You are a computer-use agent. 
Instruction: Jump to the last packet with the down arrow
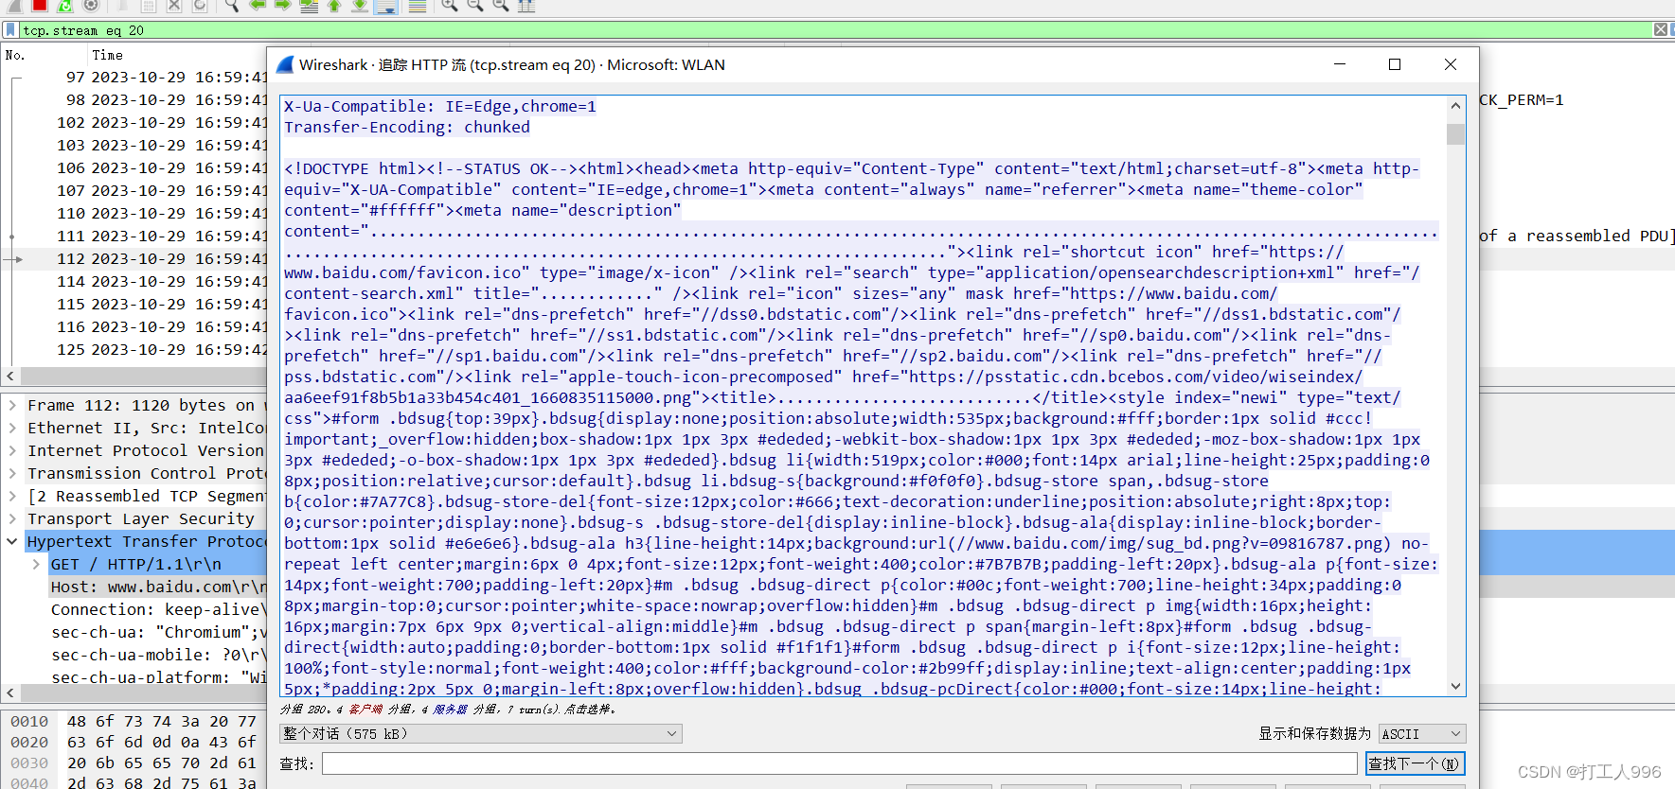360,6
